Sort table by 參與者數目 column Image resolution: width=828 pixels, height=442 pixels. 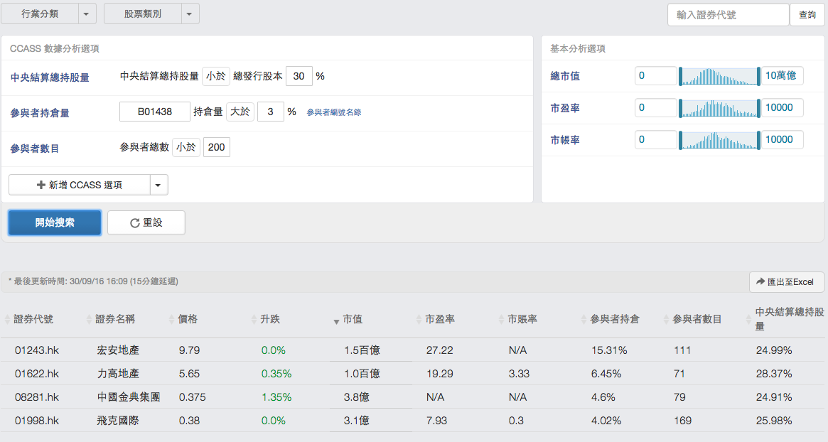coord(697,319)
